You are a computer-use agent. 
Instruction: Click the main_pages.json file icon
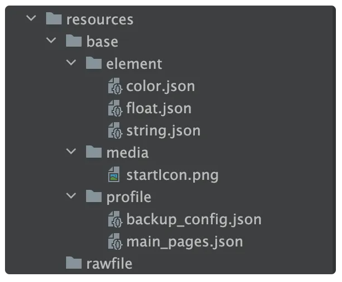pyautogui.click(x=115, y=241)
